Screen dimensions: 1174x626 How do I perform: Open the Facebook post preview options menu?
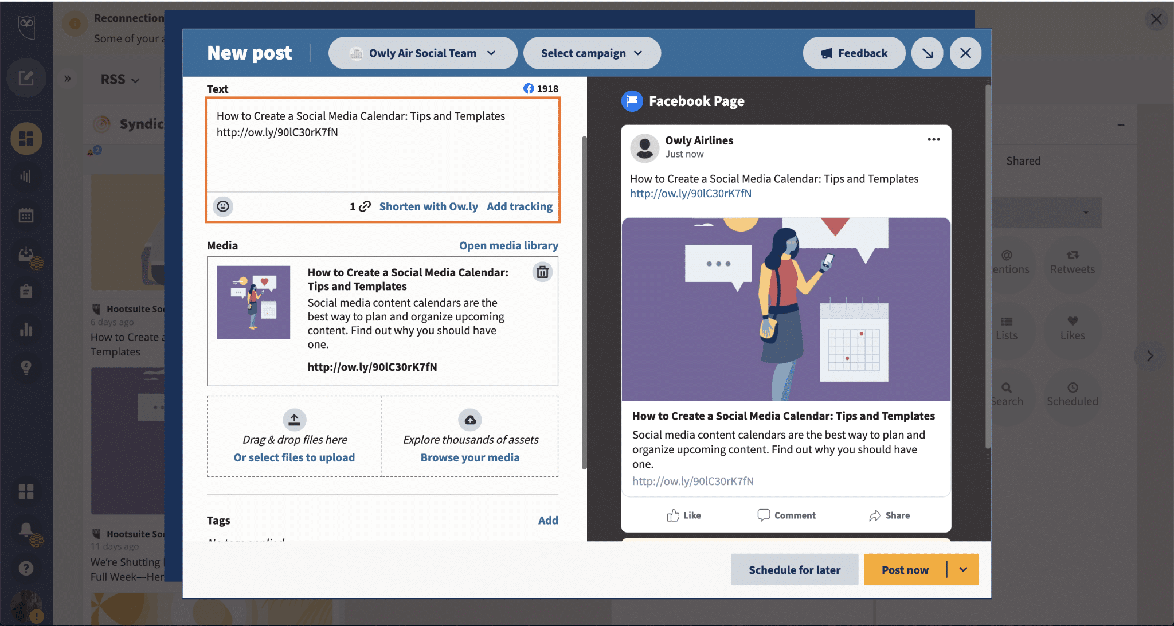[934, 139]
